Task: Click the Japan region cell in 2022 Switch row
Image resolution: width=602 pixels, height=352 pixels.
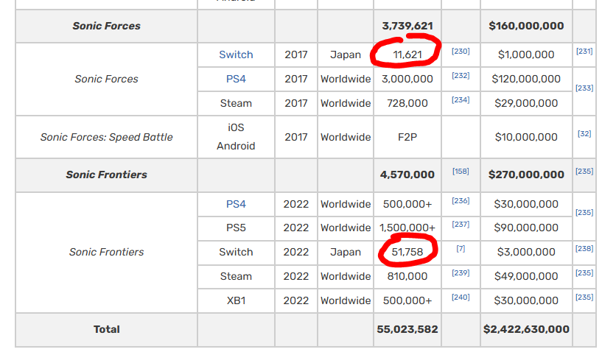Action: pos(346,252)
